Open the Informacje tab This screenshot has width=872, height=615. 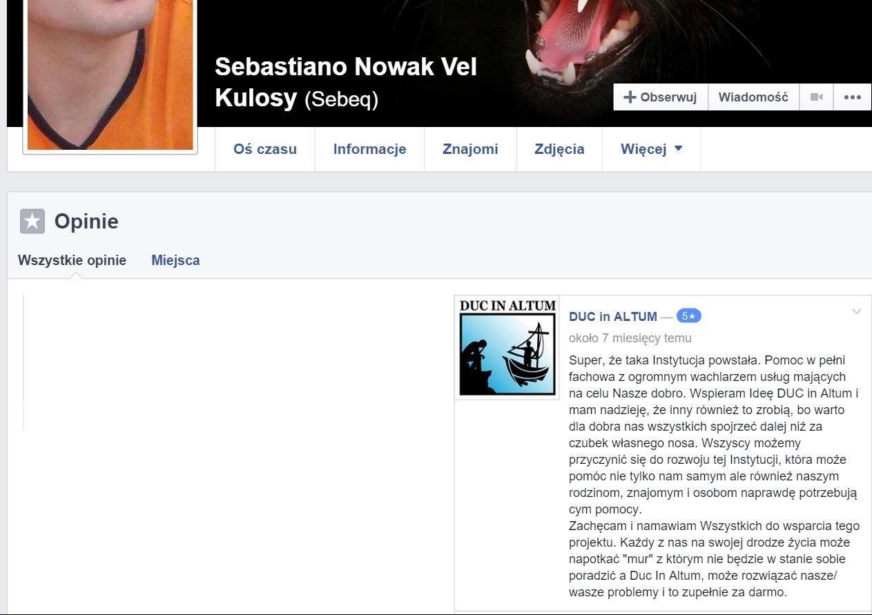tap(369, 149)
